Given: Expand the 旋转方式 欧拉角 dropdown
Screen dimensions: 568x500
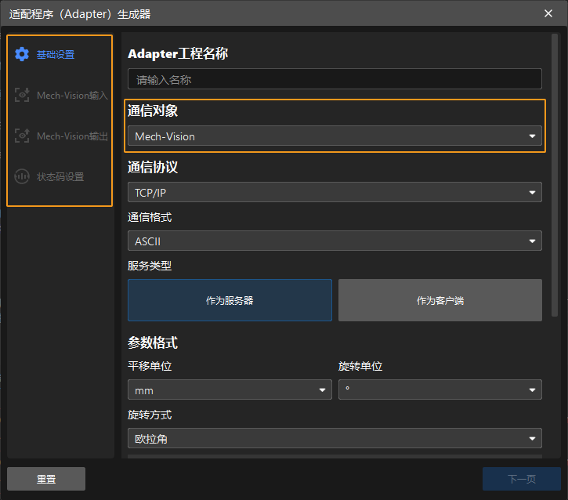Looking at the screenshot, I should (x=335, y=439).
